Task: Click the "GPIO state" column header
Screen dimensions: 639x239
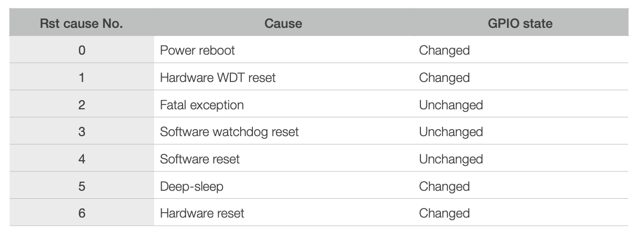Action: (521, 24)
